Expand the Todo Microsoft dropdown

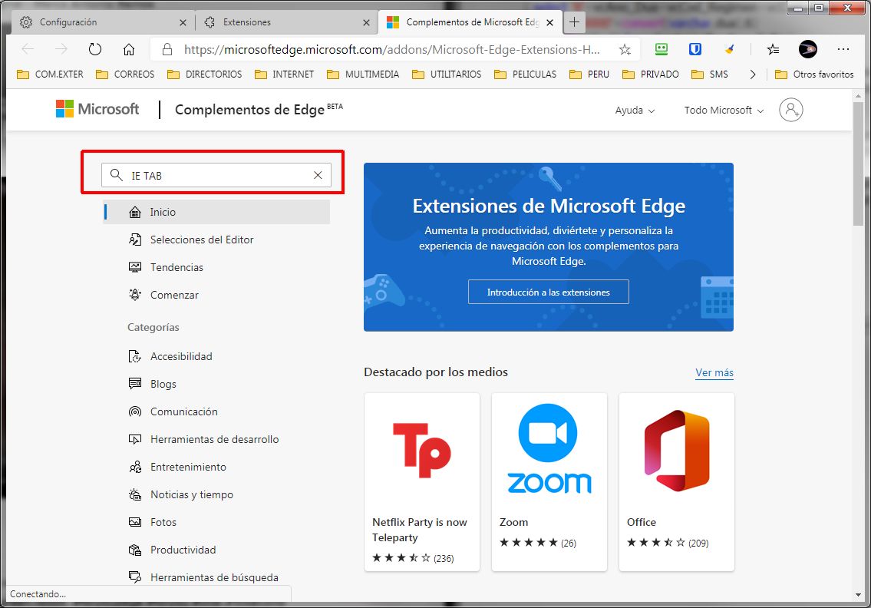coord(724,110)
